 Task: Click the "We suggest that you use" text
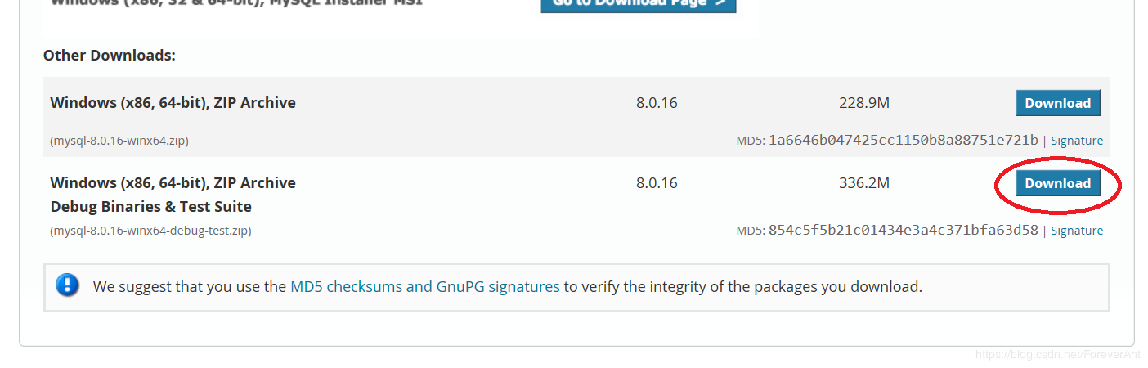tap(190, 287)
